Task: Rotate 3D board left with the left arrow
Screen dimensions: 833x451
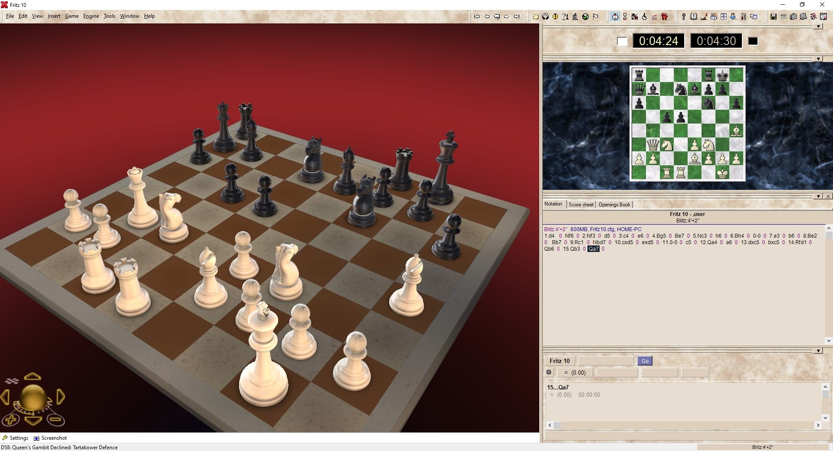Action: 5,397
